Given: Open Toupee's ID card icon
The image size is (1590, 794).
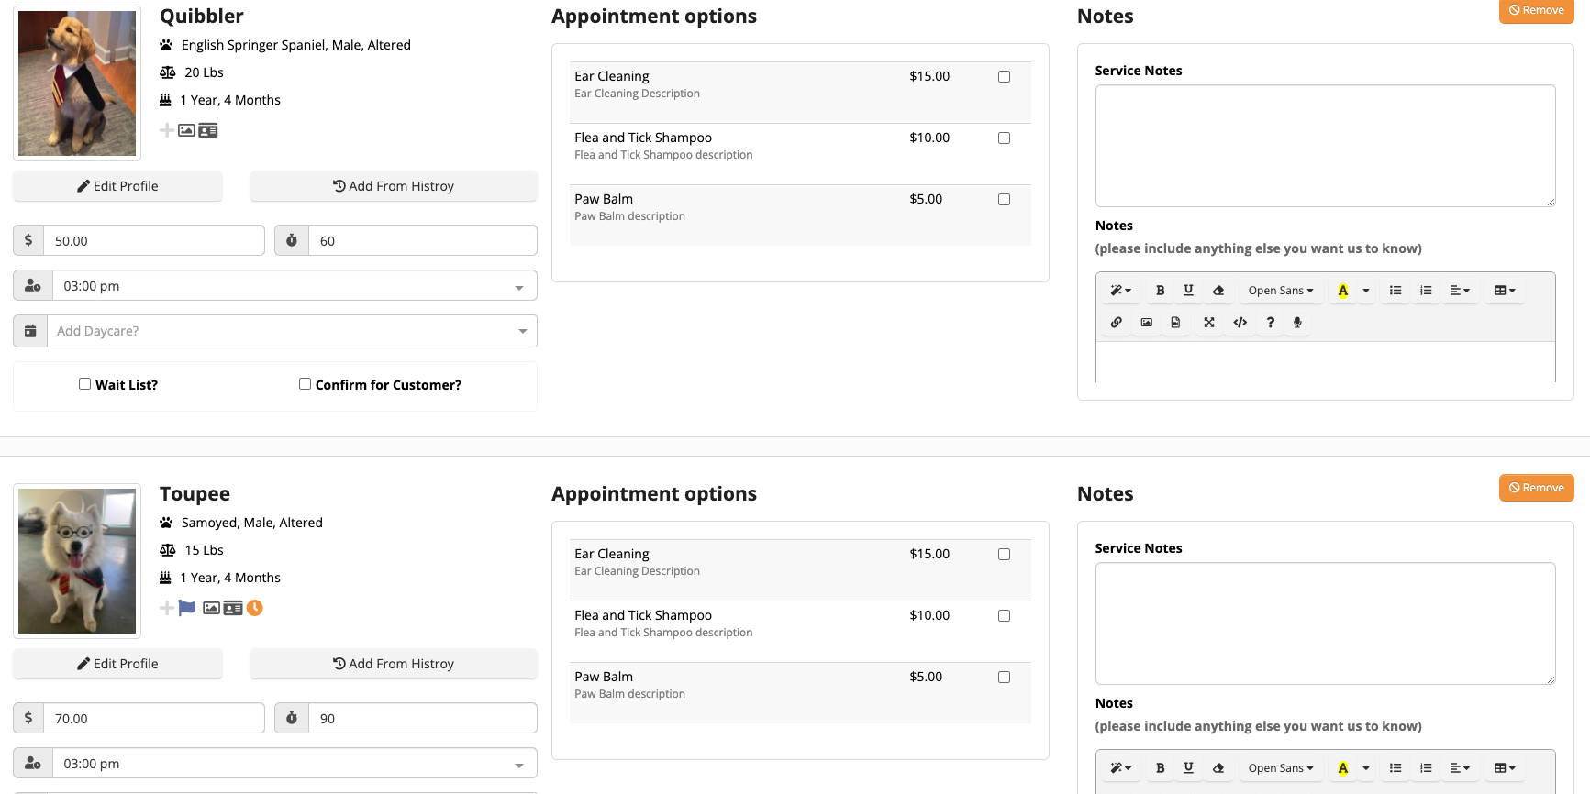Looking at the screenshot, I should pyautogui.click(x=233, y=608).
